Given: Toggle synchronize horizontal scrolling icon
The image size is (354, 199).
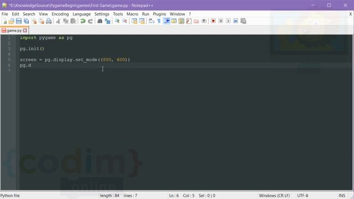Looking at the screenshot, I should (x=142, y=21).
